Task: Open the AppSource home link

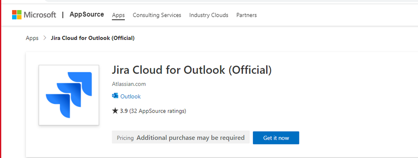Action: pyautogui.click(x=87, y=14)
